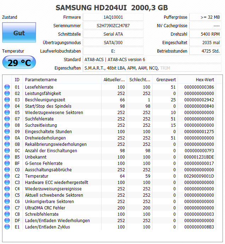Viewport: 225px width, 244px height.
Task: Click hex value 0000000007F3
Action: click(199, 151)
